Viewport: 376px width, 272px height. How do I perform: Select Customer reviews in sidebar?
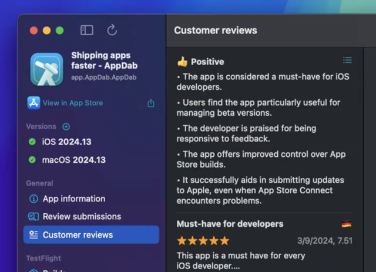coord(91,234)
